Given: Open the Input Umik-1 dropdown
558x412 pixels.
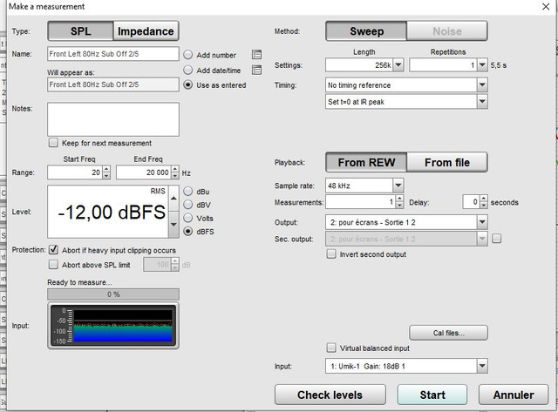Looking at the screenshot, I should click(482, 366).
